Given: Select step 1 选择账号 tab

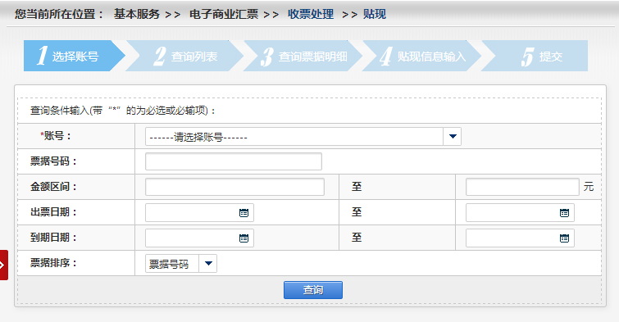Looking at the screenshot, I should pos(75,56).
